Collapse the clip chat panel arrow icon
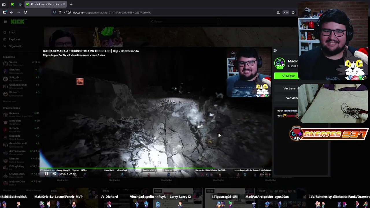Viewport: 370px width, 208px height. [x=275, y=51]
